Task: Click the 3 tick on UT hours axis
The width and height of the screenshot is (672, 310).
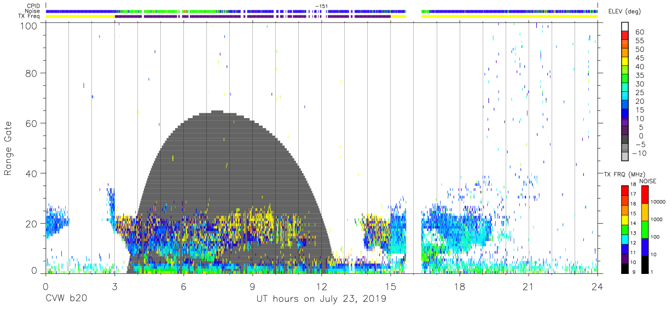Action: [x=114, y=286]
